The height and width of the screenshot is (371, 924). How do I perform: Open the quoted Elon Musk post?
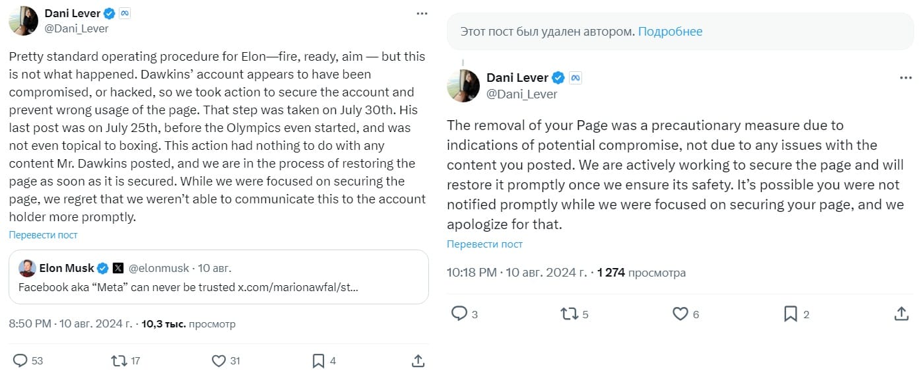[219, 277]
